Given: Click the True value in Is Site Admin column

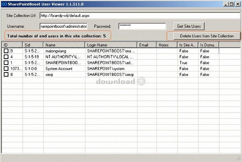Looking at the screenshot, I should click(x=183, y=63).
